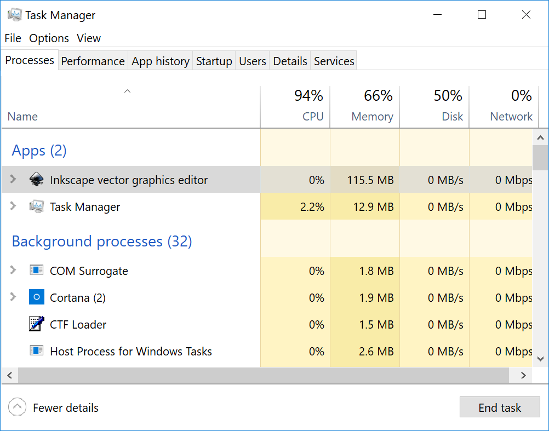
Task: Click the Fewer details arrow icon
Action: point(17,407)
